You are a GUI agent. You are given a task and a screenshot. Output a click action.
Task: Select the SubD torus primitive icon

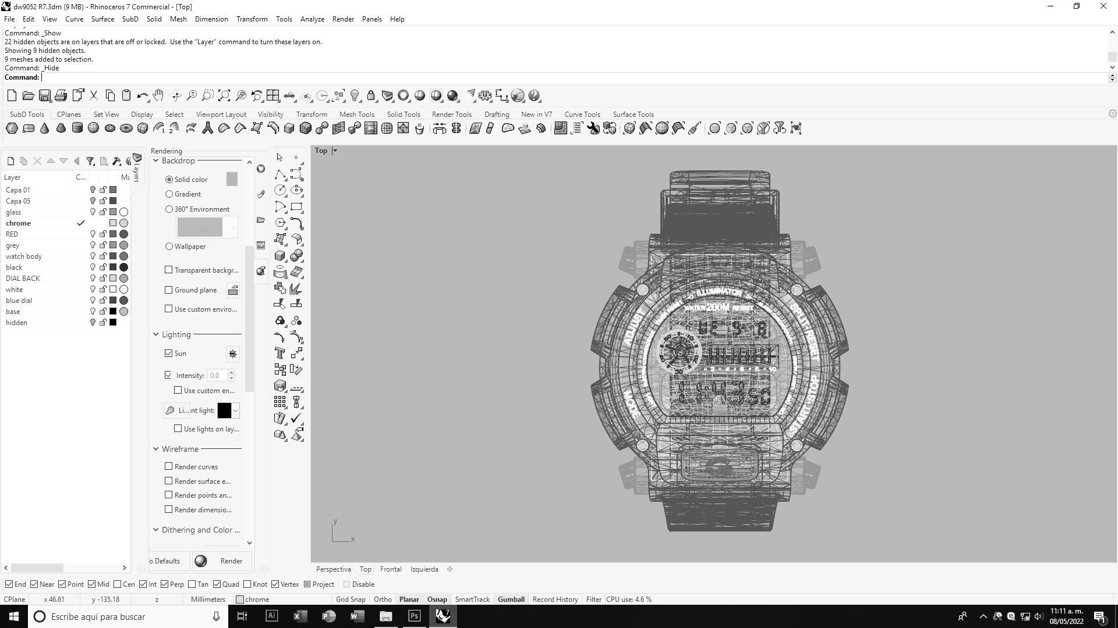click(x=126, y=129)
